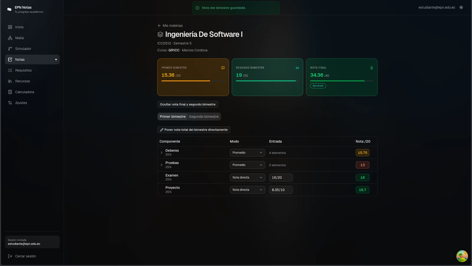Open the Modo dropdown for Proyecto
The image size is (472, 266).
point(247,190)
